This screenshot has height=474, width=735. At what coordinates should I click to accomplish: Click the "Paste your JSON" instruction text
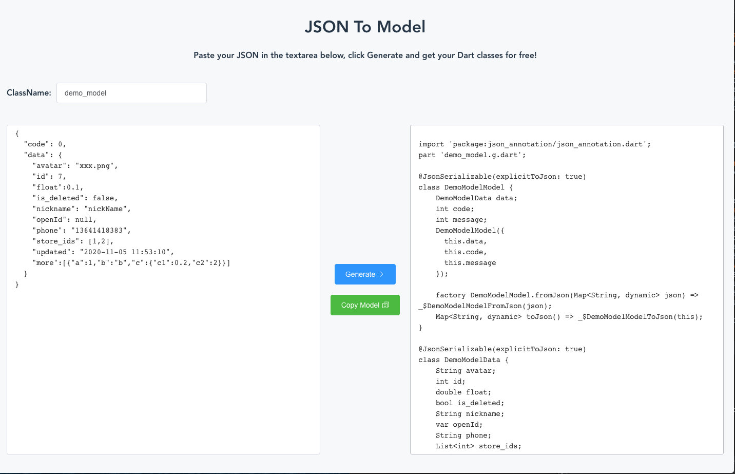pyautogui.click(x=365, y=55)
